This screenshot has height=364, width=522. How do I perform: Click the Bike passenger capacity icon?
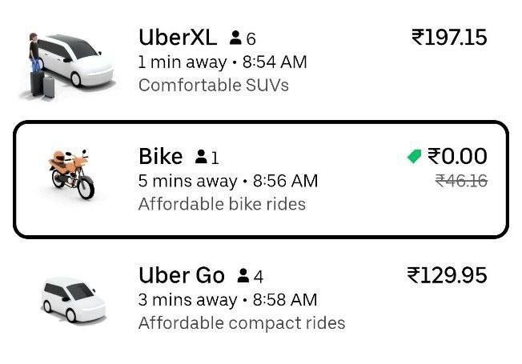[x=201, y=157]
